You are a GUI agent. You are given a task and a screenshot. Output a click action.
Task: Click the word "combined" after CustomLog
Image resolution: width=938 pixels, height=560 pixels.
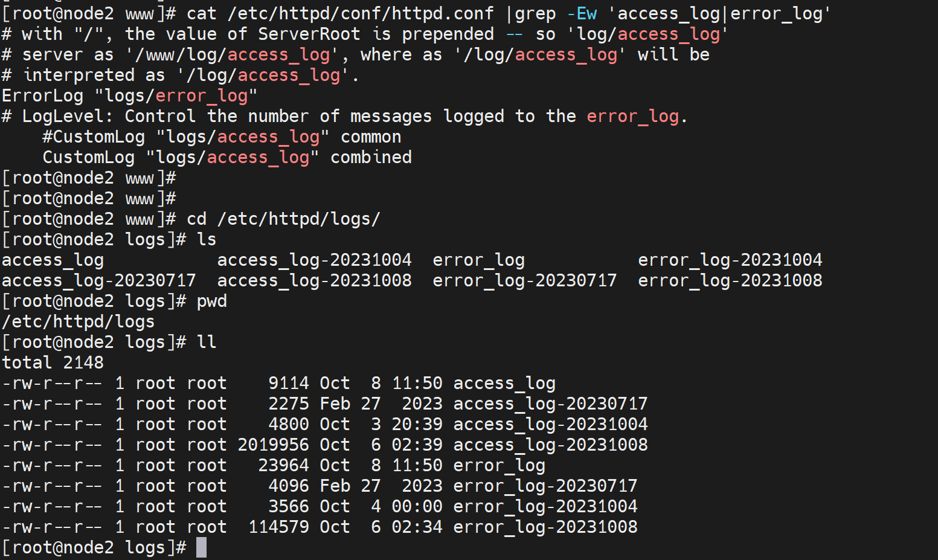click(x=371, y=157)
